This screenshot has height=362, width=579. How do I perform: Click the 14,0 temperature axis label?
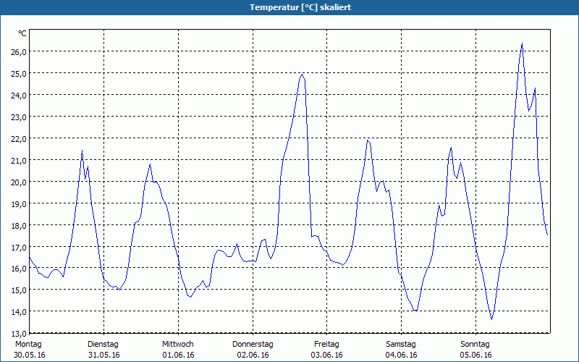[x=17, y=312]
